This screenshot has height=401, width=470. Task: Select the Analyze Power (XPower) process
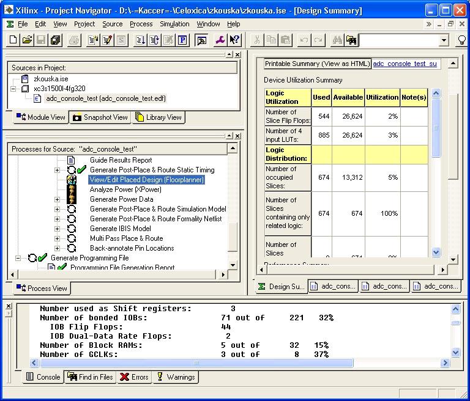coord(125,189)
